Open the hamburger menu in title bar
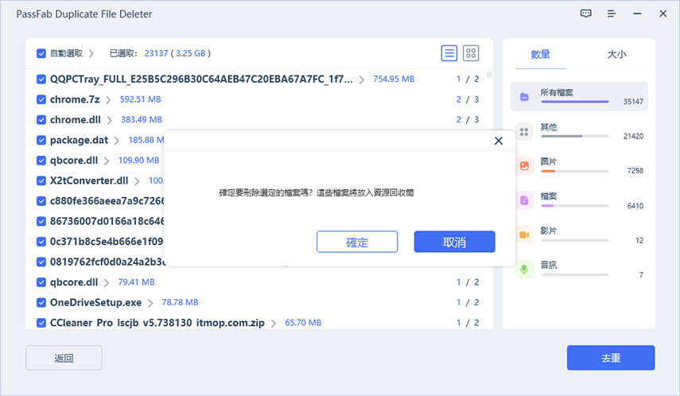This screenshot has height=396, width=680. click(x=612, y=14)
